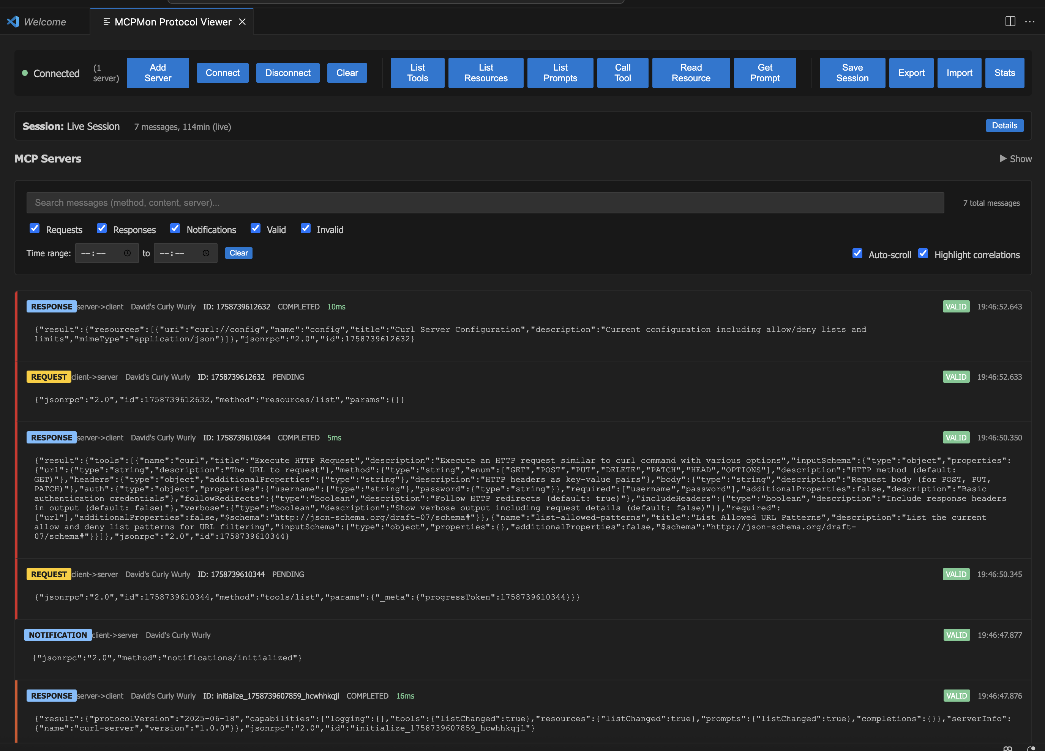Click the List Resources button
Viewport: 1045px width, 751px height.
coord(486,73)
